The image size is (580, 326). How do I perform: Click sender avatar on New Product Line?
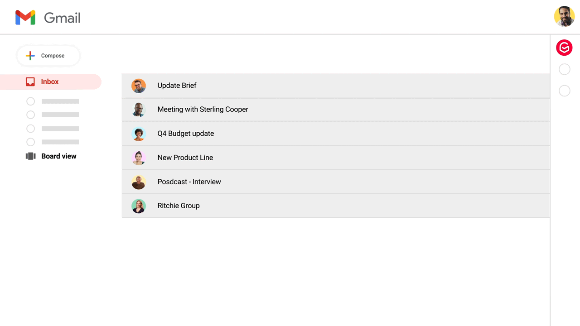139,158
